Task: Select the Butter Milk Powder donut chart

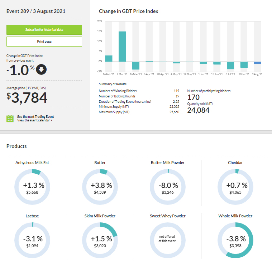Action: coord(168,187)
